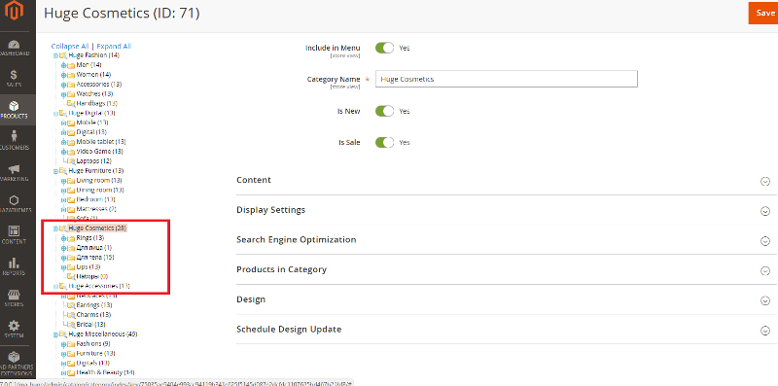This screenshot has height=386, width=778.
Task: Select Mobile (13) category
Action: point(92,123)
